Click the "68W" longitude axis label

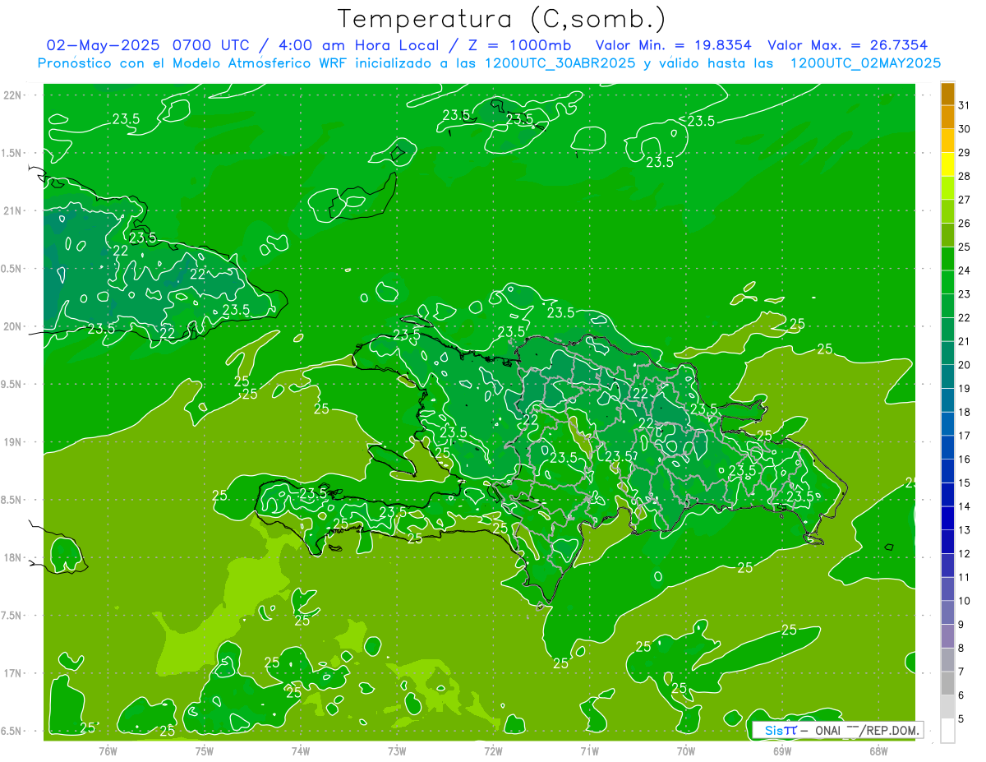878,751
